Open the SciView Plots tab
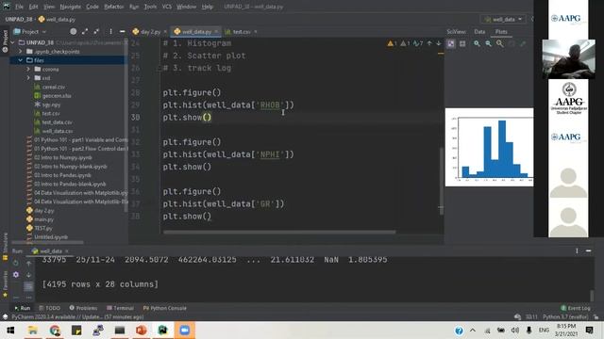The width and height of the screenshot is (604, 339). coord(501,31)
